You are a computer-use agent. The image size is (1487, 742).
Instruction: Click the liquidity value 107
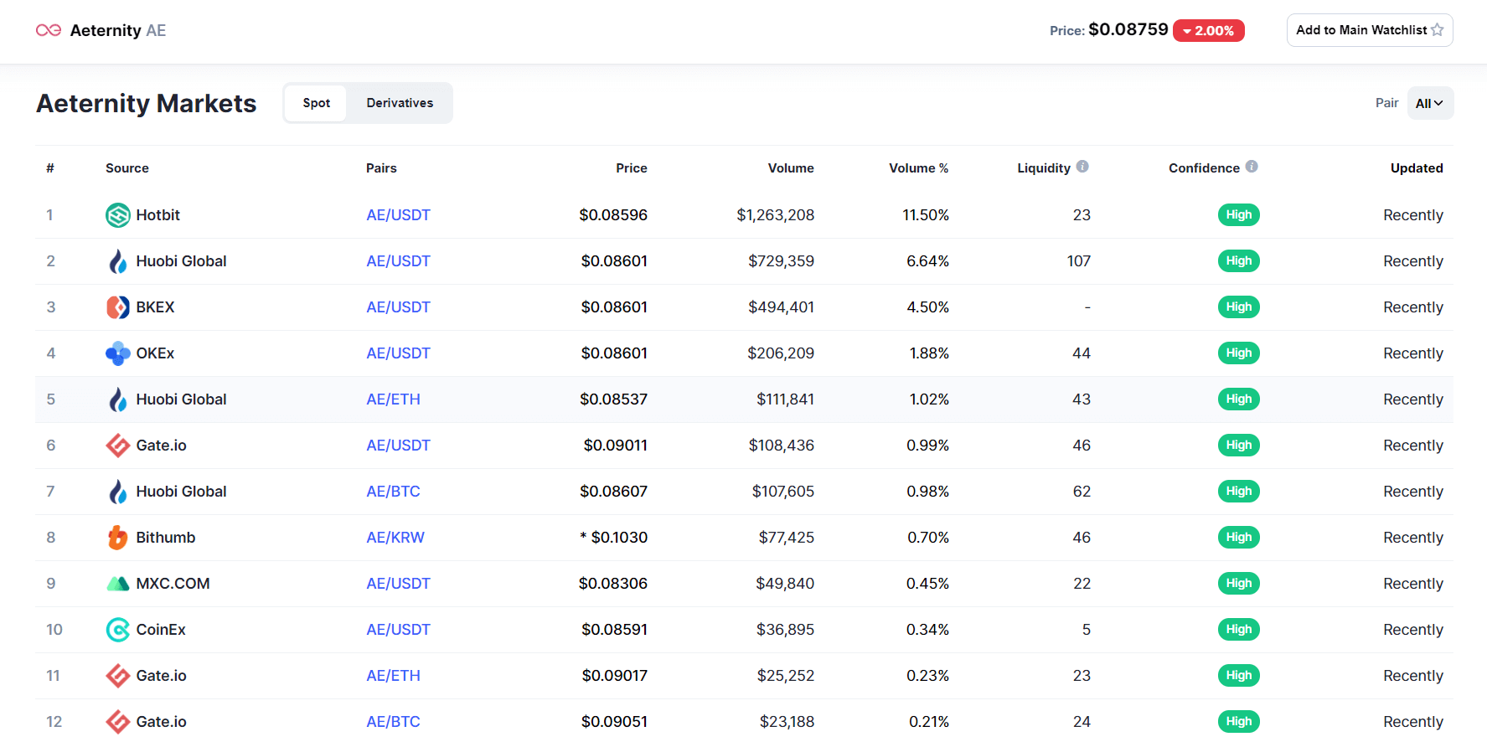point(1079,261)
